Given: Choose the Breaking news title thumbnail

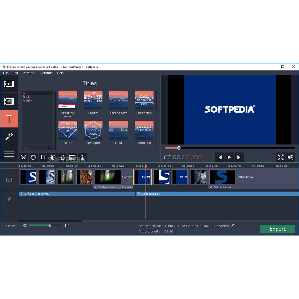Looking at the screenshot, I should [x=68, y=100].
